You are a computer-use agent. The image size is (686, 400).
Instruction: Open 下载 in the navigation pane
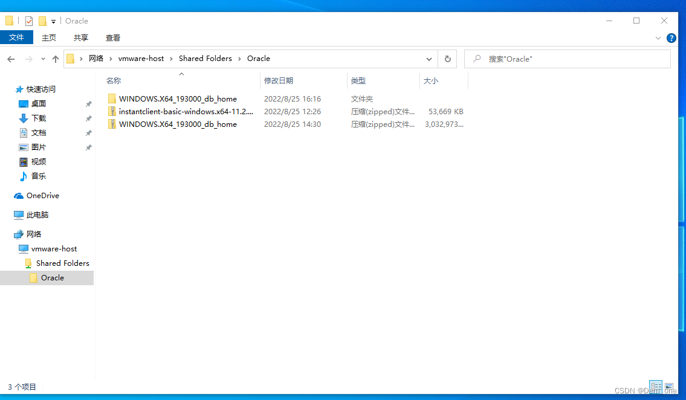pyautogui.click(x=39, y=118)
